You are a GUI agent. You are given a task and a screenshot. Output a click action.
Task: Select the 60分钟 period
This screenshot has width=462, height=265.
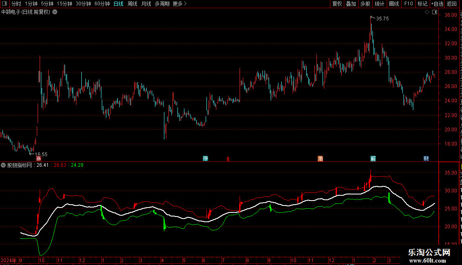point(102,4)
